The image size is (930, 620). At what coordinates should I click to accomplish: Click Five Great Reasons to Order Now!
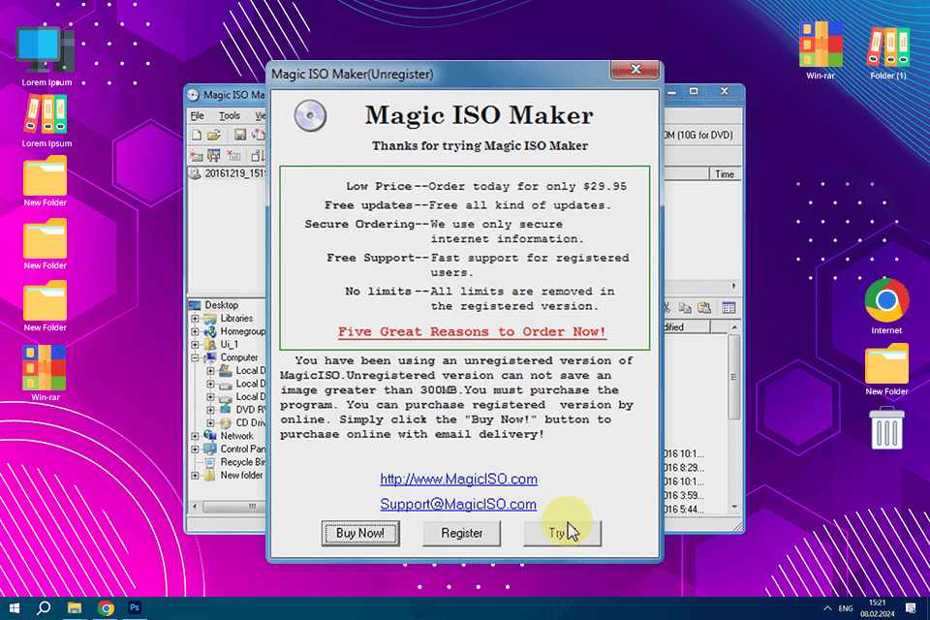point(472,331)
